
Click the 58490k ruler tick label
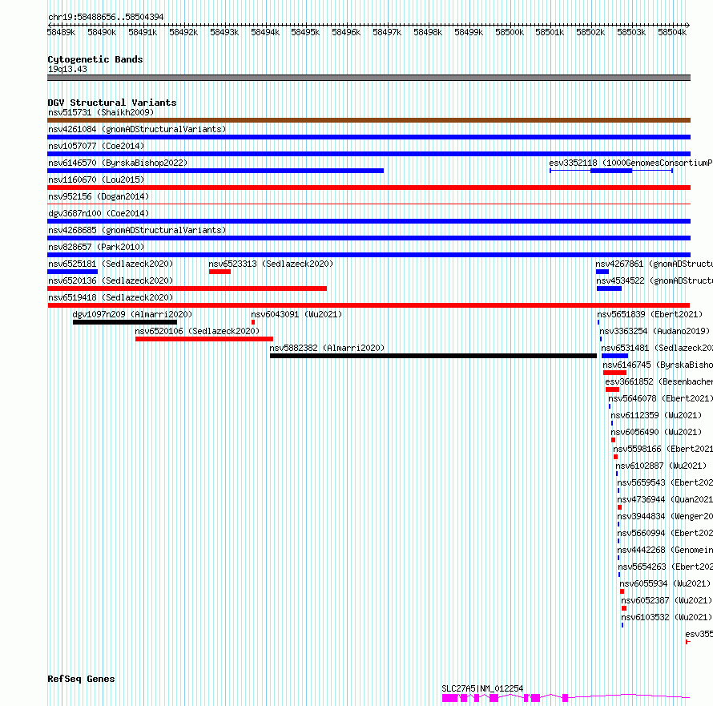coord(102,32)
